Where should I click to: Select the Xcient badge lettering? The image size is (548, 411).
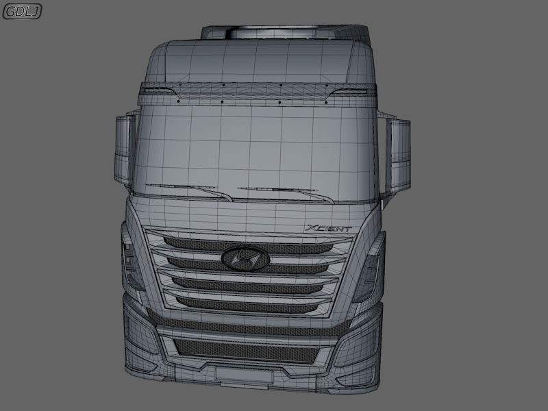pyautogui.click(x=328, y=229)
